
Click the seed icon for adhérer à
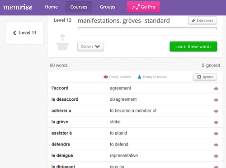[216, 111]
